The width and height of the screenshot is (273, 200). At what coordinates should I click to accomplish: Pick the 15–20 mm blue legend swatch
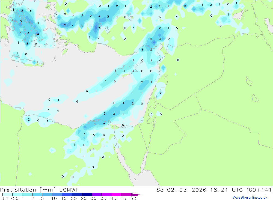(x=67, y=195)
